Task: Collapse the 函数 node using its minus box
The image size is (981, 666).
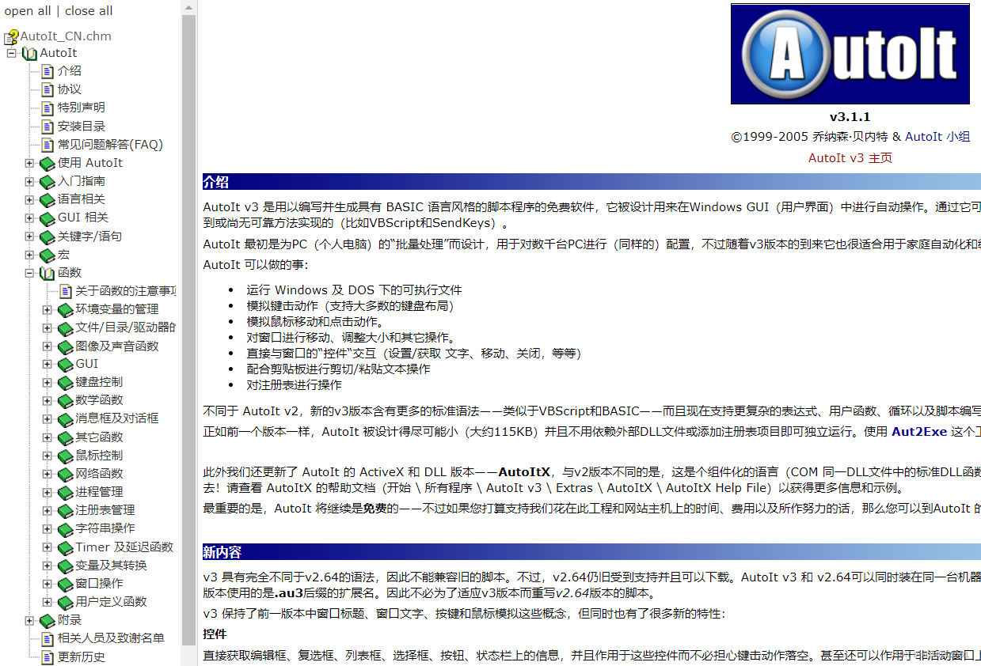Action: pos(29,273)
